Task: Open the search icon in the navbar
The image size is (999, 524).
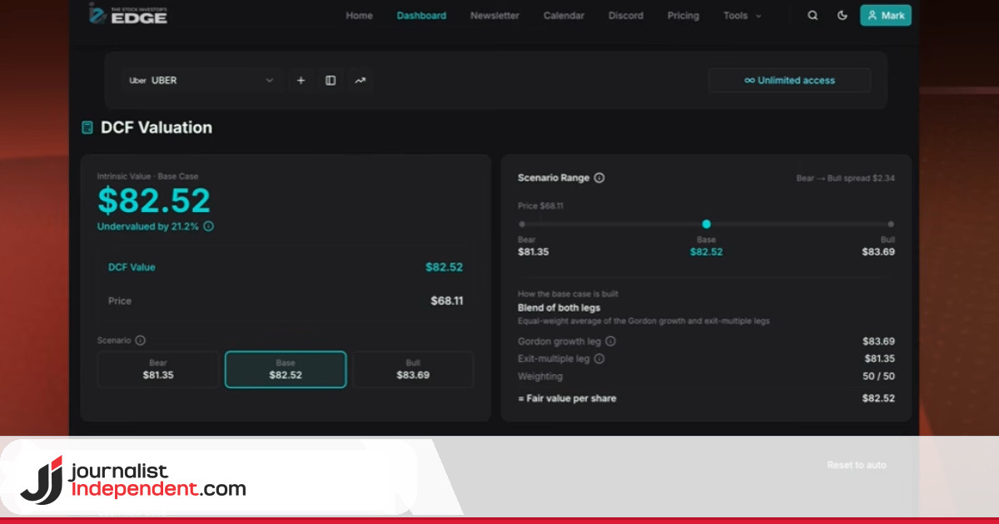Action: (x=813, y=16)
